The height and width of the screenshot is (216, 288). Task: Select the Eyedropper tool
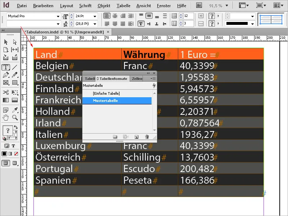click(15, 110)
